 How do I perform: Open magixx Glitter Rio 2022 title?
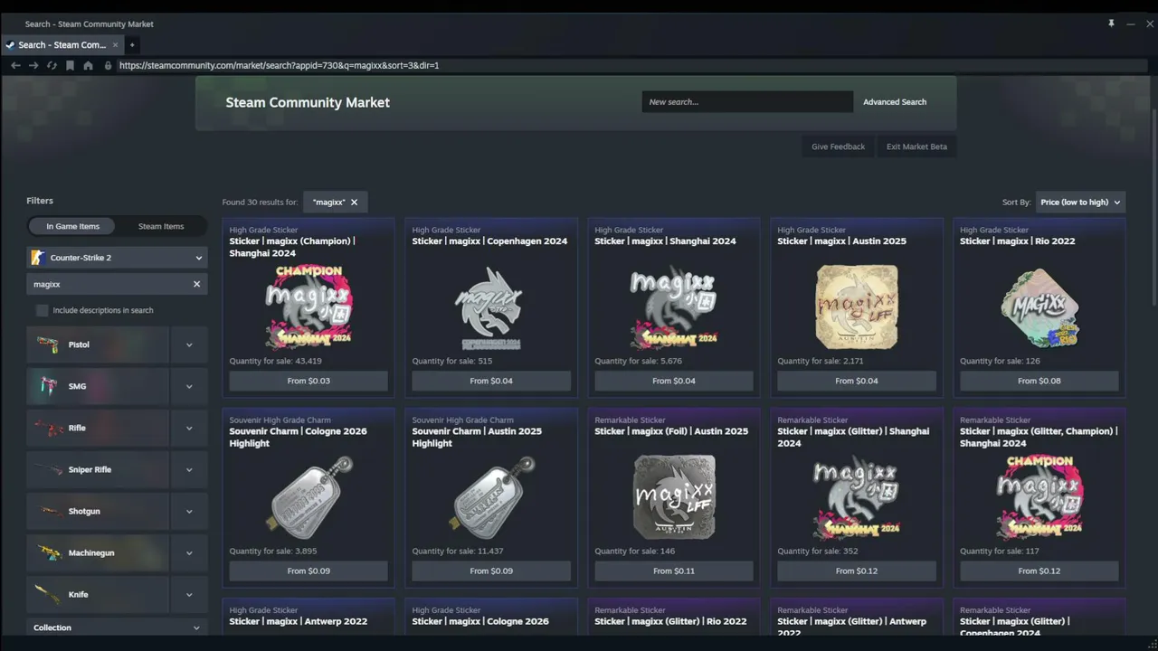click(670, 621)
